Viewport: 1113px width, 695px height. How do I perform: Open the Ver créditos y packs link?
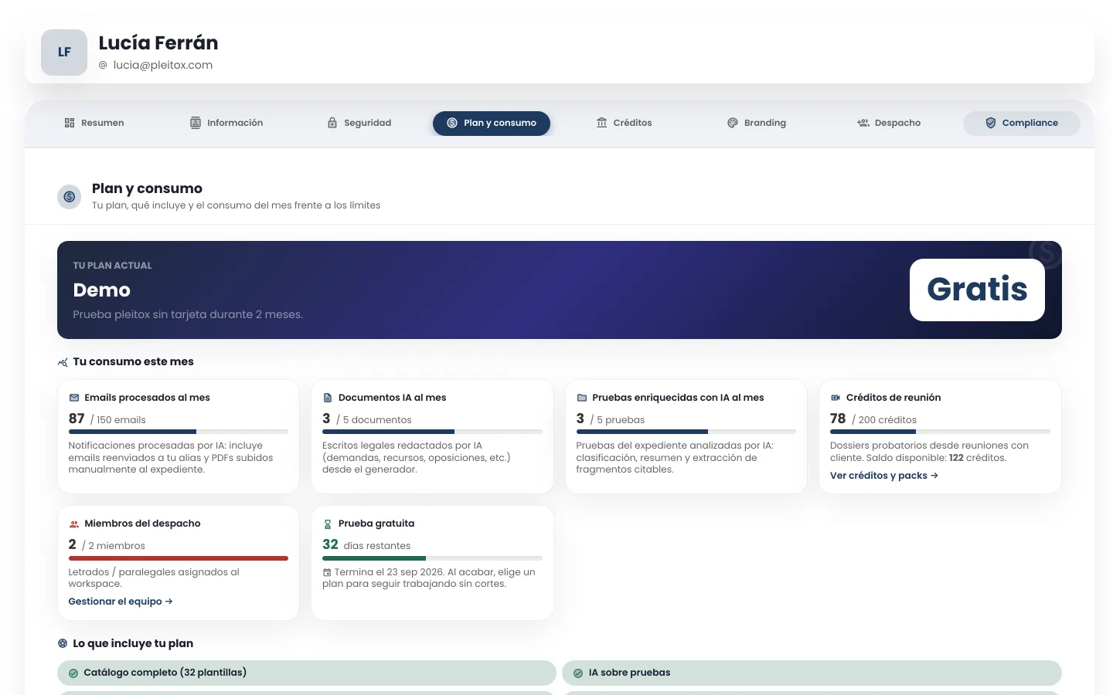(x=884, y=476)
